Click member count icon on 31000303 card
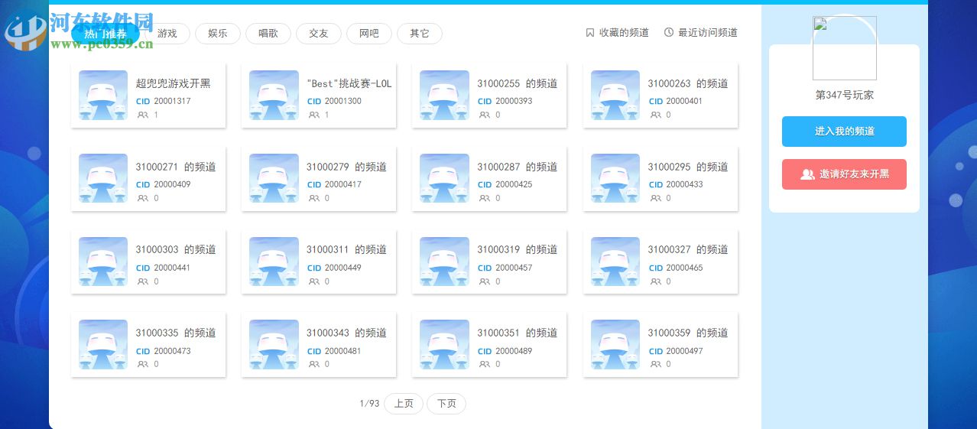Image resolution: width=977 pixels, height=429 pixels. (x=142, y=281)
